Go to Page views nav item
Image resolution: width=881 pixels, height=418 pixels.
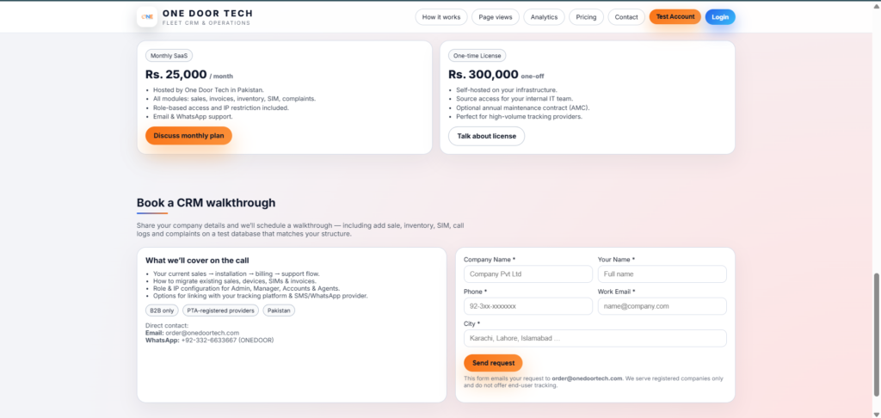496,17
